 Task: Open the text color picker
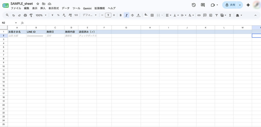(x=138, y=15)
